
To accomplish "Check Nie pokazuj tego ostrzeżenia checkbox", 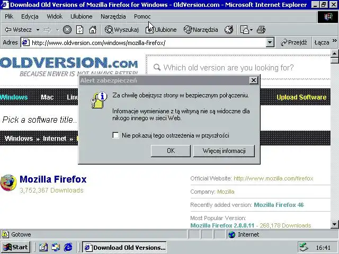I will coord(115,135).
